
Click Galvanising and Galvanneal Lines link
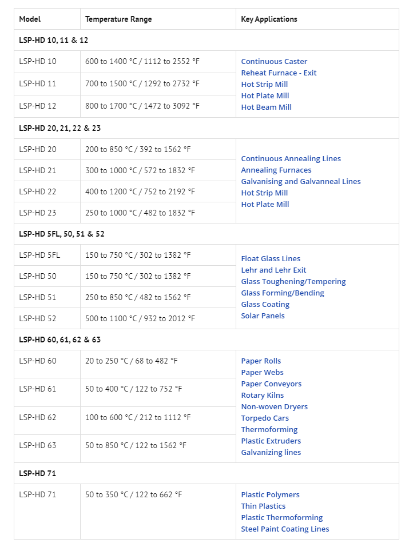coord(300,182)
